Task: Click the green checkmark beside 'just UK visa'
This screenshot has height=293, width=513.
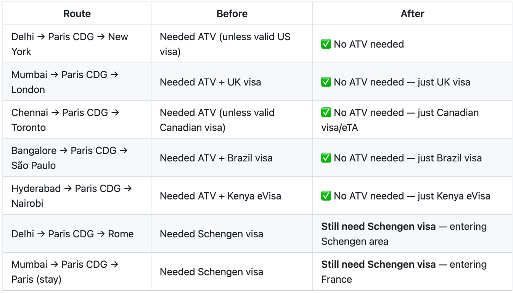Action: [x=326, y=82]
